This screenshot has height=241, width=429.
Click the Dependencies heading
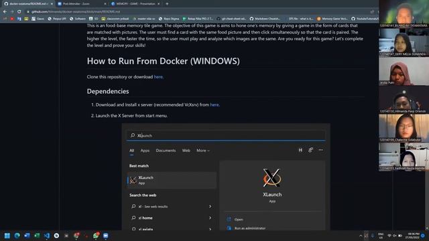click(108, 91)
